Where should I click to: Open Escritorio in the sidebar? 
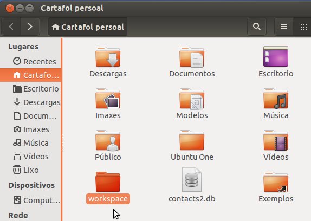pos(30,89)
